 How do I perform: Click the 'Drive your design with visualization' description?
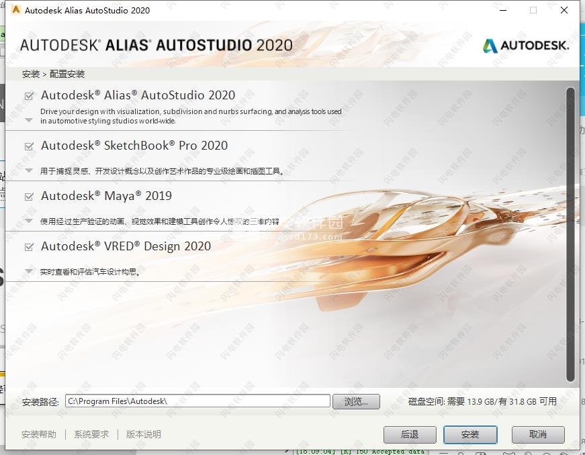point(191,116)
